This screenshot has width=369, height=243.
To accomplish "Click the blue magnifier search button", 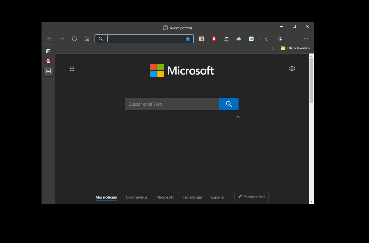I will [x=229, y=104].
